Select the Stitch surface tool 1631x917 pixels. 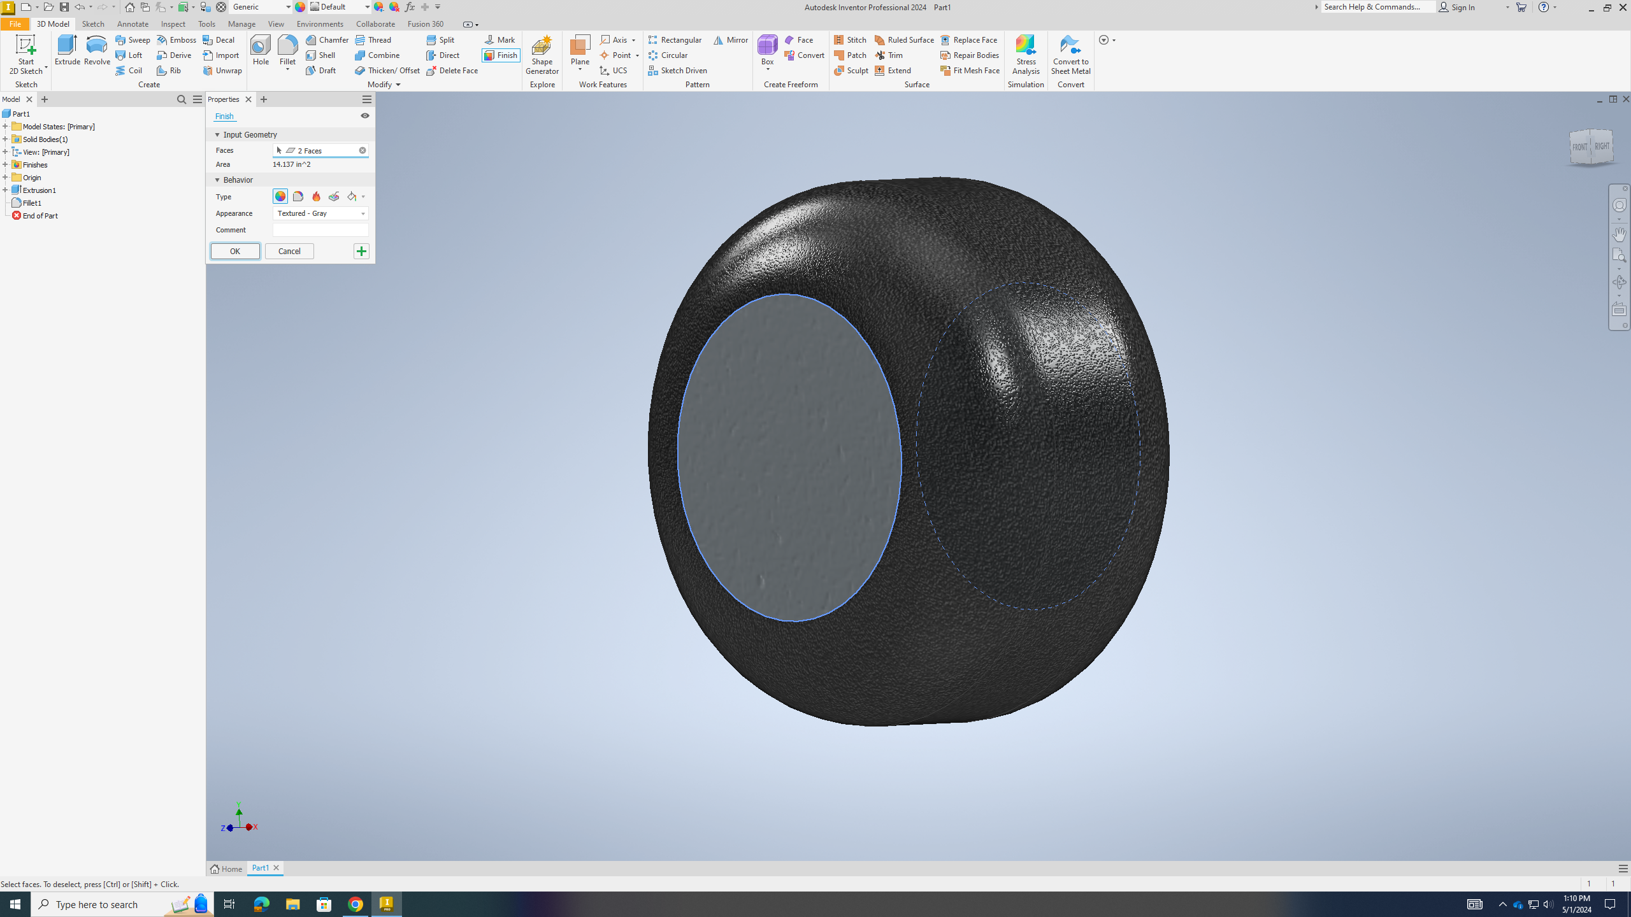point(850,40)
